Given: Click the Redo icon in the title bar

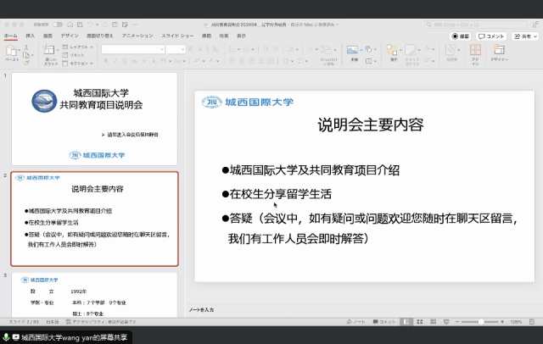Looking at the screenshot, I should (105, 25).
